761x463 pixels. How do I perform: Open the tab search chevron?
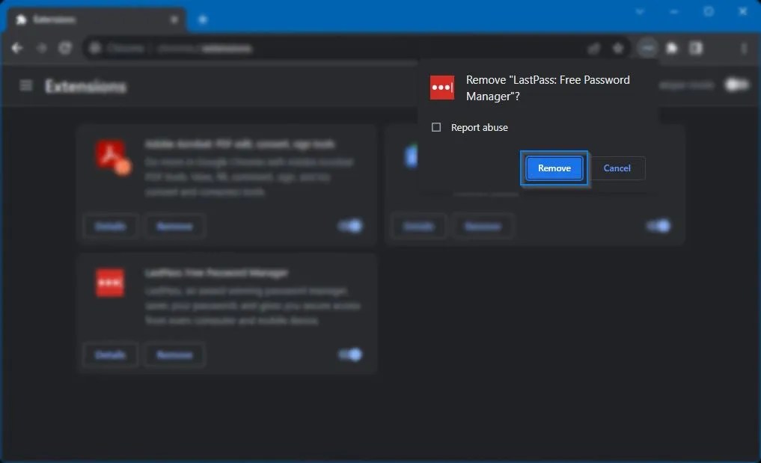(640, 12)
